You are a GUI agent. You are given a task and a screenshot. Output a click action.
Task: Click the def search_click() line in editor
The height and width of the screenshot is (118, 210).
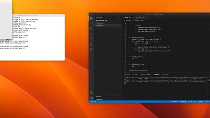pos(136,37)
